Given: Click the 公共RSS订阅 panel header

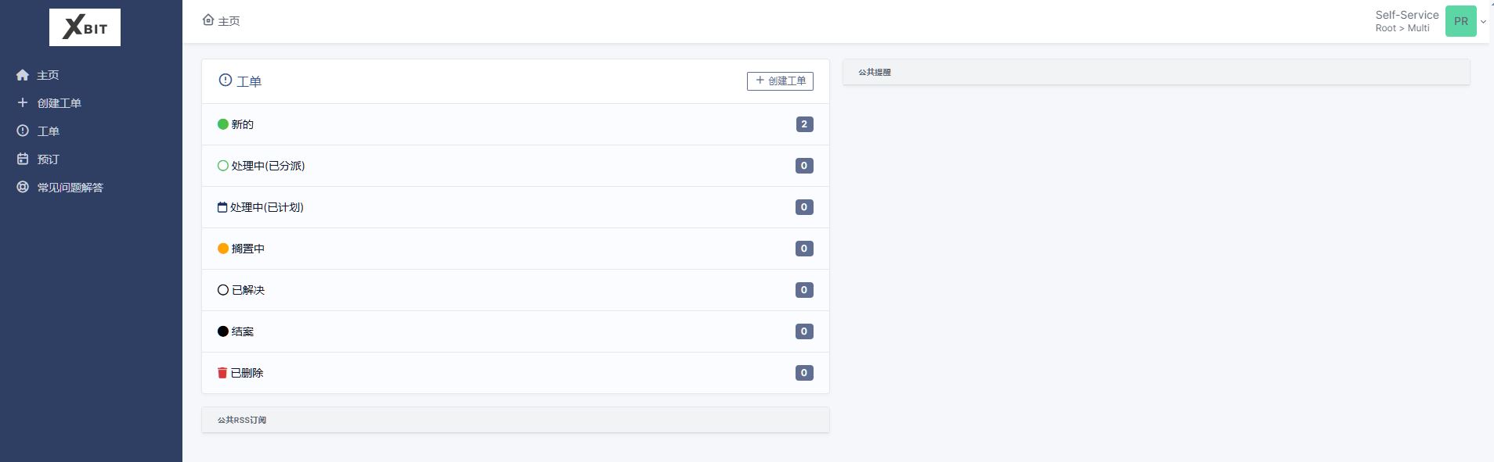Looking at the screenshot, I should [515, 420].
